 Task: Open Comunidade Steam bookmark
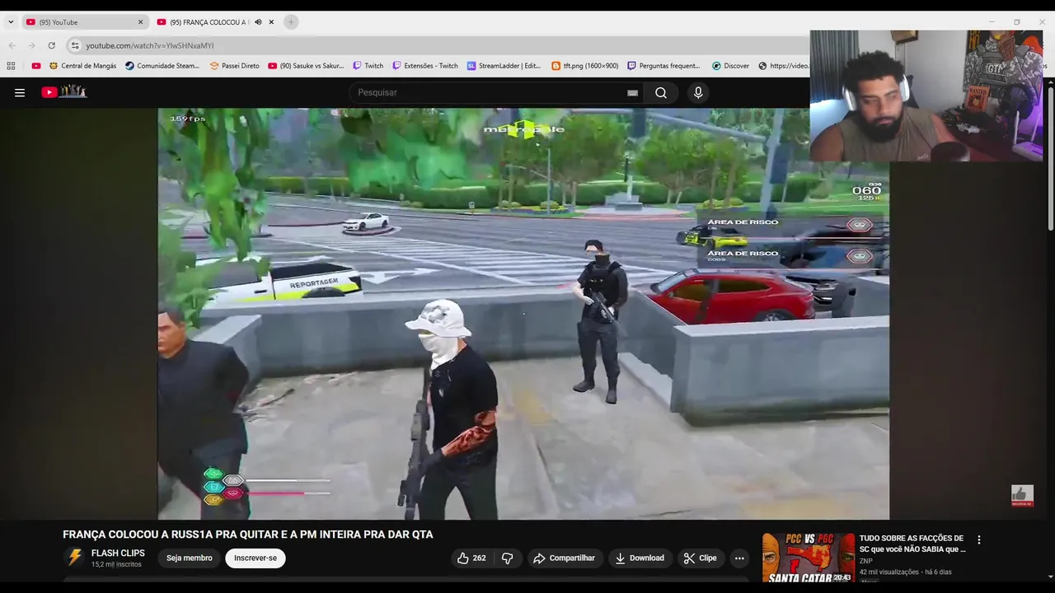tap(162, 66)
